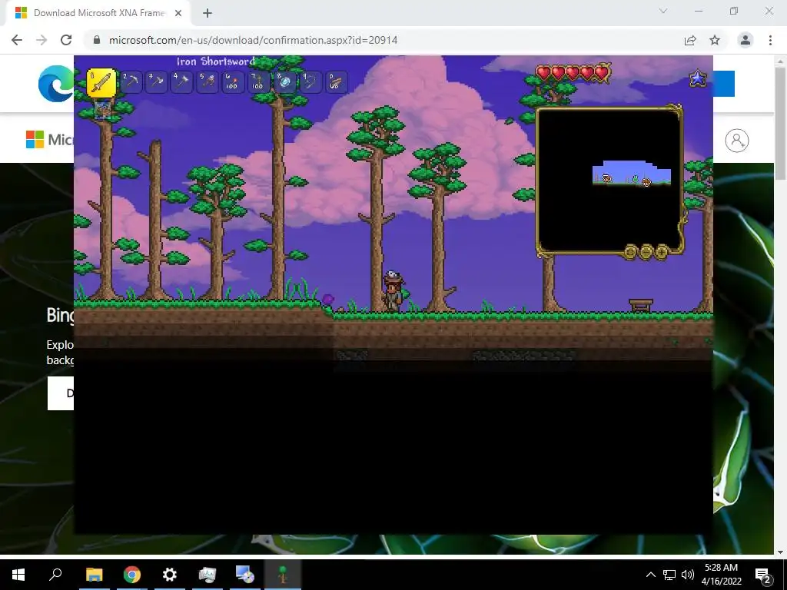
Task: Open network status in system tray
Action: click(x=669, y=575)
